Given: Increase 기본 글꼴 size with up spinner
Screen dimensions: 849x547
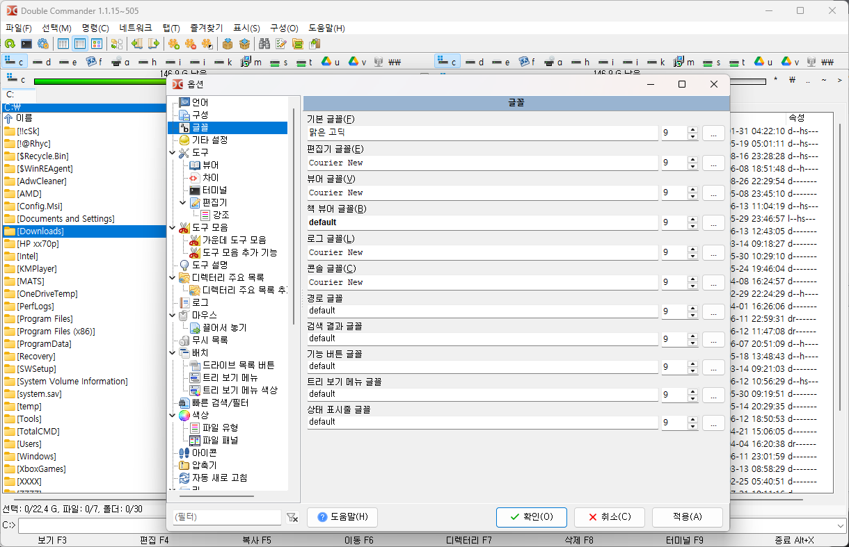Looking at the screenshot, I should pyautogui.click(x=692, y=129).
